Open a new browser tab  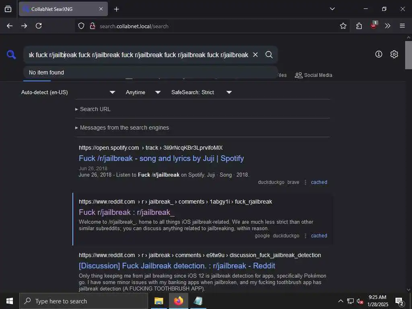117,9
